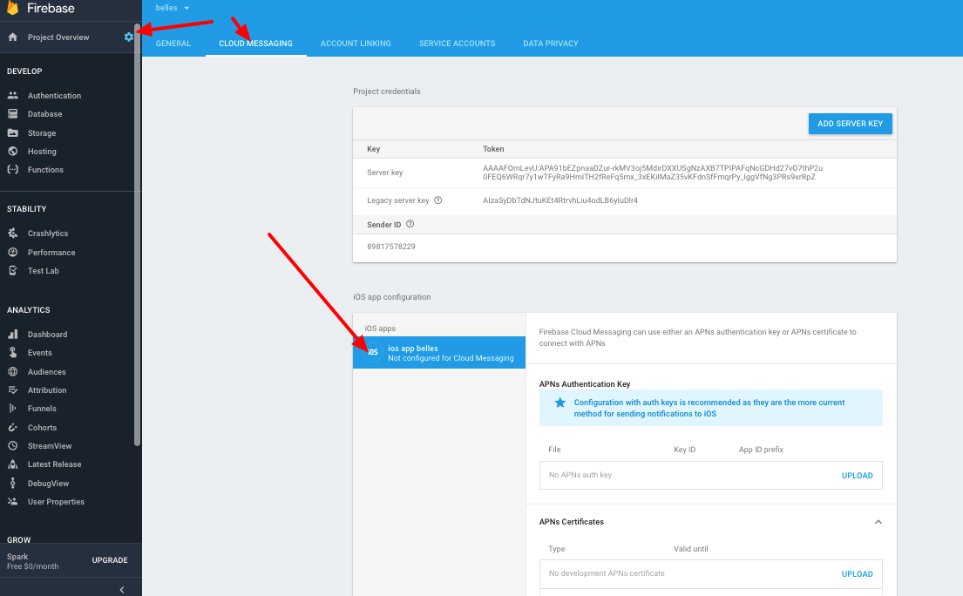Image resolution: width=963 pixels, height=596 pixels.
Task: Click the Performance gauge icon
Action: pyautogui.click(x=12, y=253)
